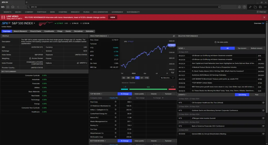Viewport: 268px width, 145px height.
Task: Add General Mills Shareholders Meeting to calendar
Action: (263, 134)
